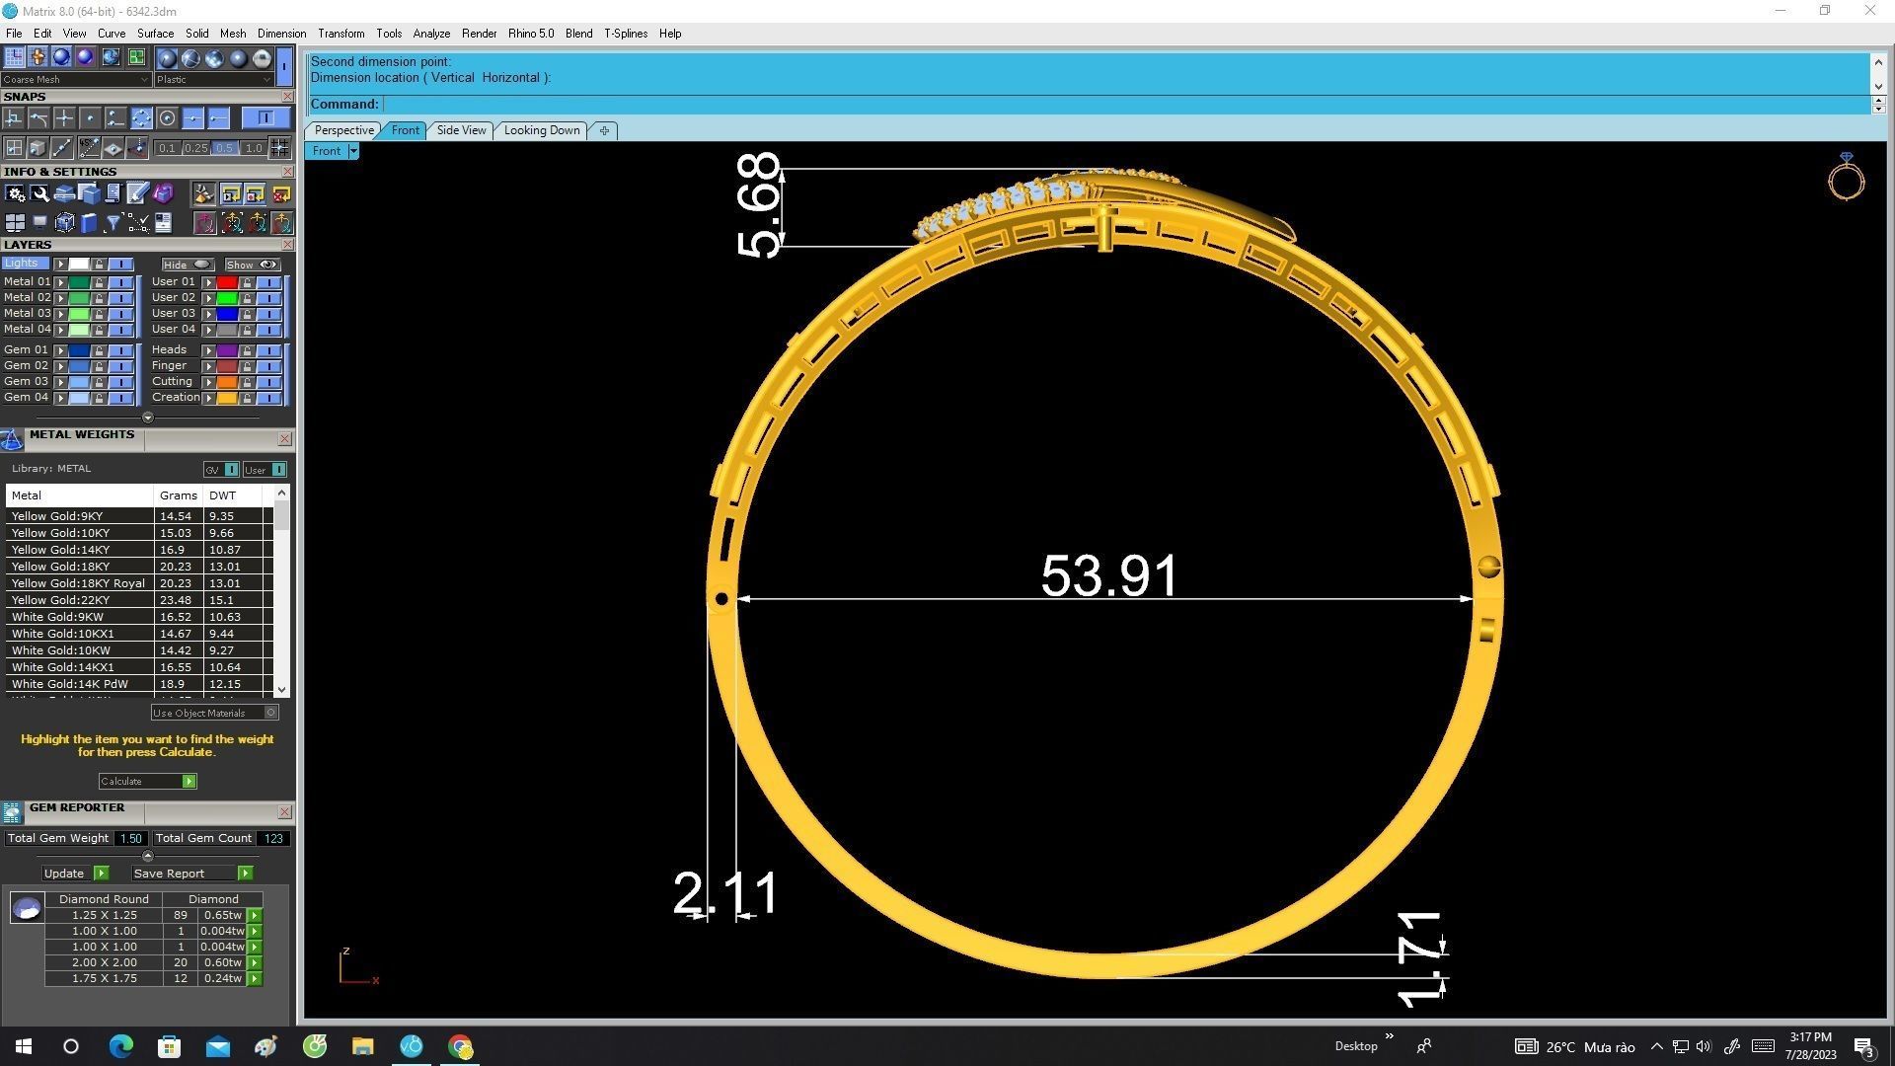Enable the Tangent snap icon in Snaps
1895x1066 pixels.
point(38,118)
